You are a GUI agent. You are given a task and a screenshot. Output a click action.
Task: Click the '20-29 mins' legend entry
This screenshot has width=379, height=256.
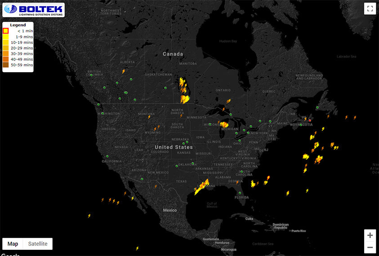22,48
